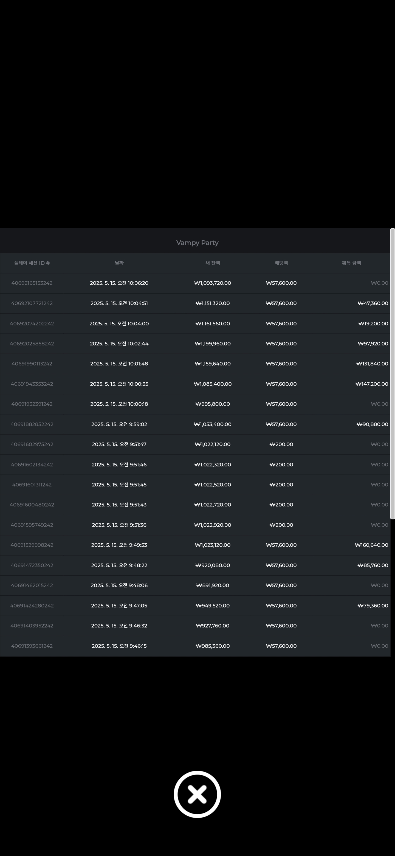This screenshot has height=856, width=395.
Task: Select the row with balance ₩995,800.00
Action: pyautogui.click(x=195, y=404)
